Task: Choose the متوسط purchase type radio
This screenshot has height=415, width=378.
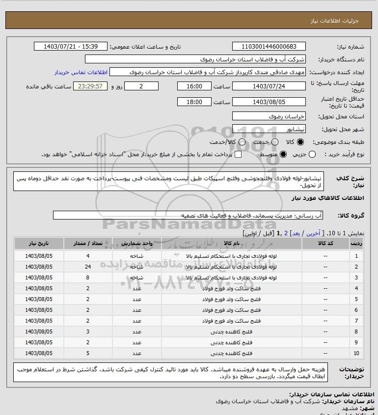Action: tap(283, 154)
